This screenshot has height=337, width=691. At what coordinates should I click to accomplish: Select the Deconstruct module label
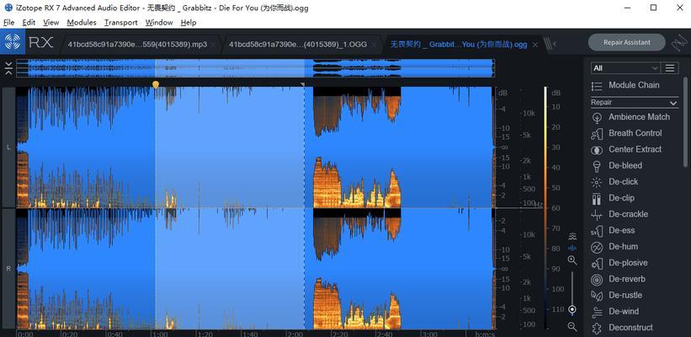pyautogui.click(x=630, y=328)
